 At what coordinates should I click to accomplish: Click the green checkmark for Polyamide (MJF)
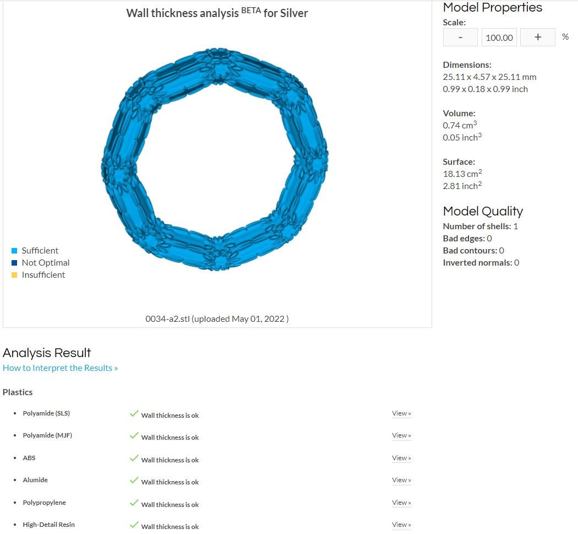point(134,435)
